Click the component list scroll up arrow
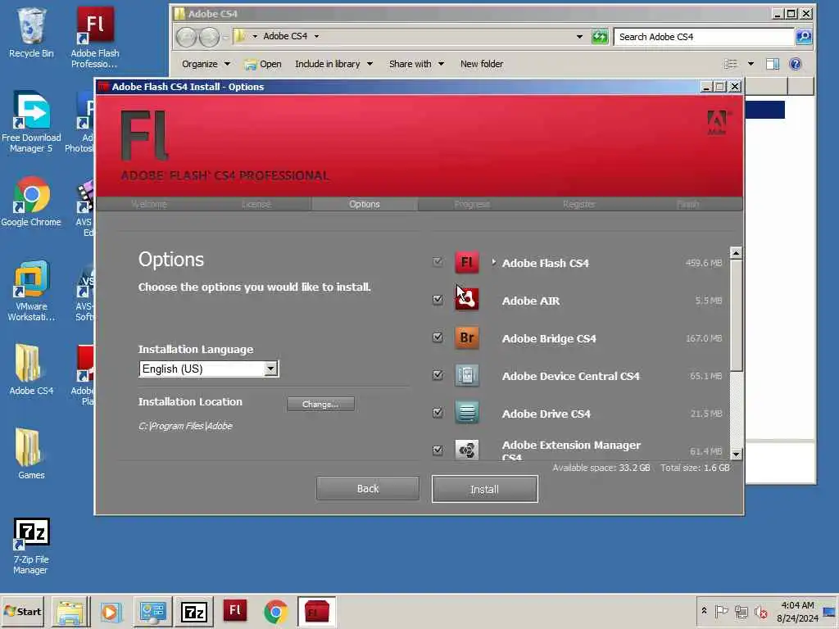 736,253
